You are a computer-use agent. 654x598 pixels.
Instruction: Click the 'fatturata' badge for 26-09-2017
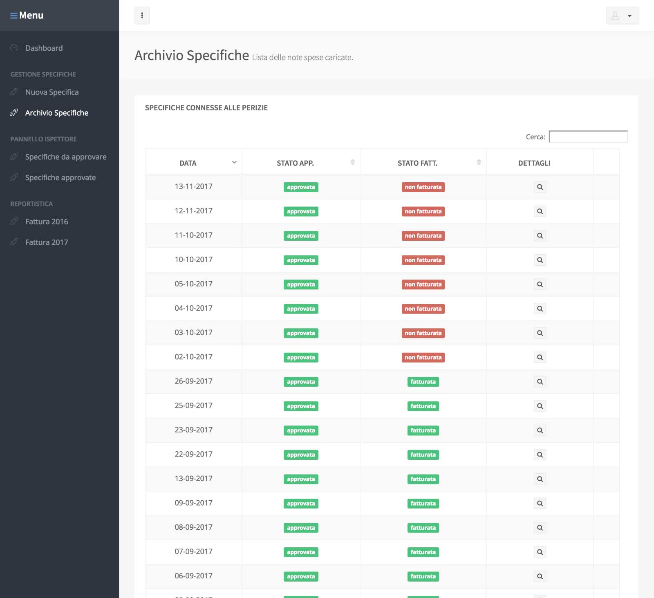coord(423,382)
